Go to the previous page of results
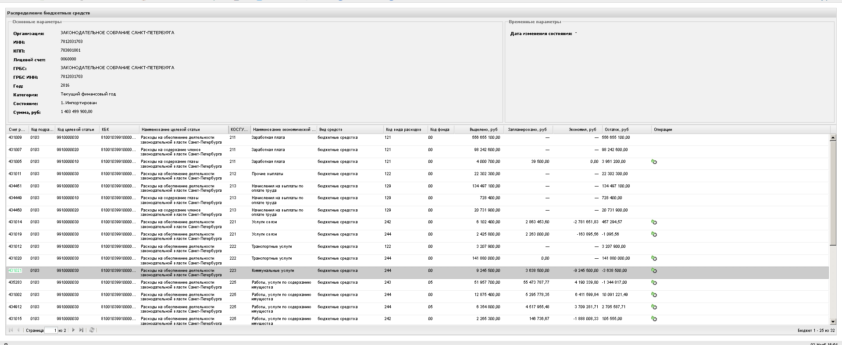This screenshot has width=842, height=345. tap(18, 330)
